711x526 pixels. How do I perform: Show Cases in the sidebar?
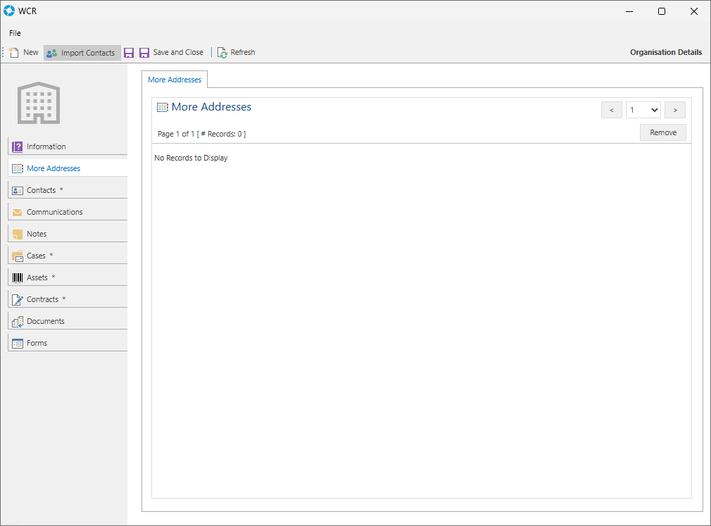[x=37, y=256]
